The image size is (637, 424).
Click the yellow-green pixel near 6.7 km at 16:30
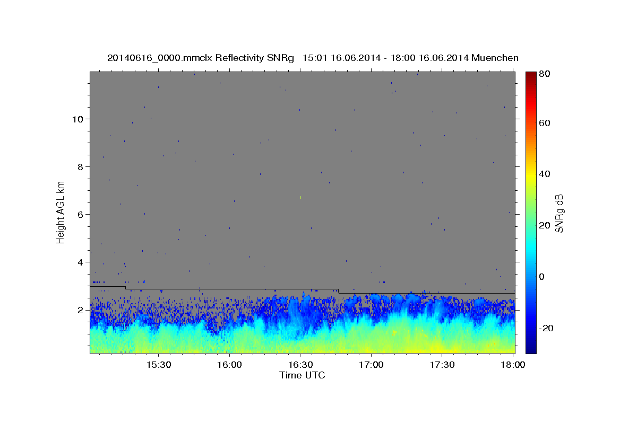click(300, 197)
